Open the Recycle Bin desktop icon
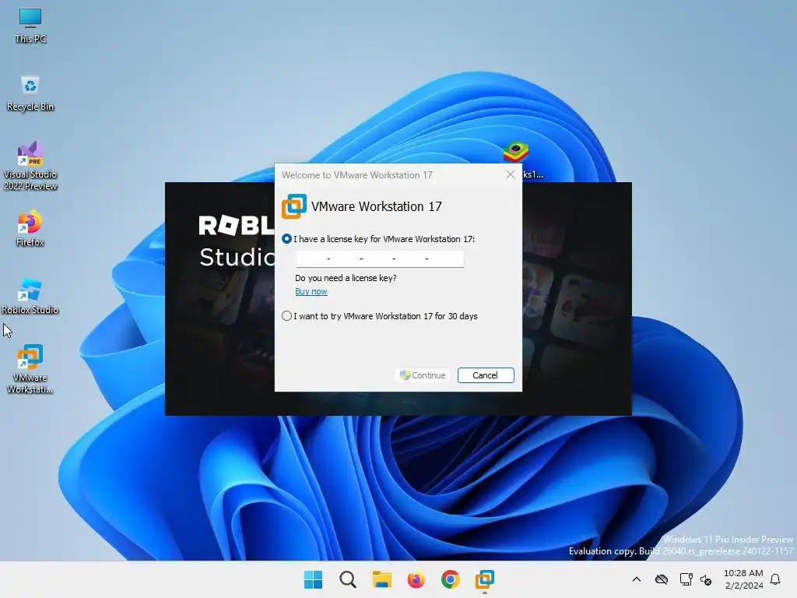Viewport: 797px width, 598px height. point(30,93)
